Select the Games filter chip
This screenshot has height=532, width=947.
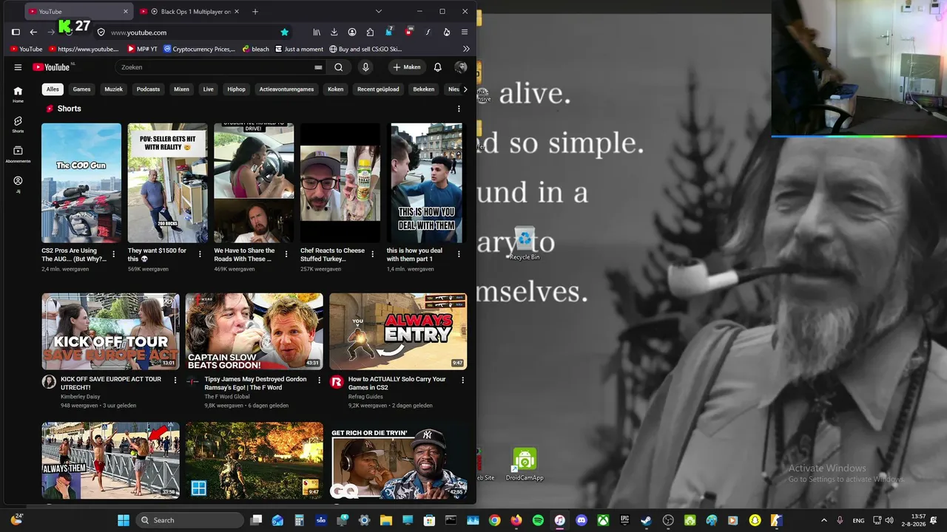81,89
